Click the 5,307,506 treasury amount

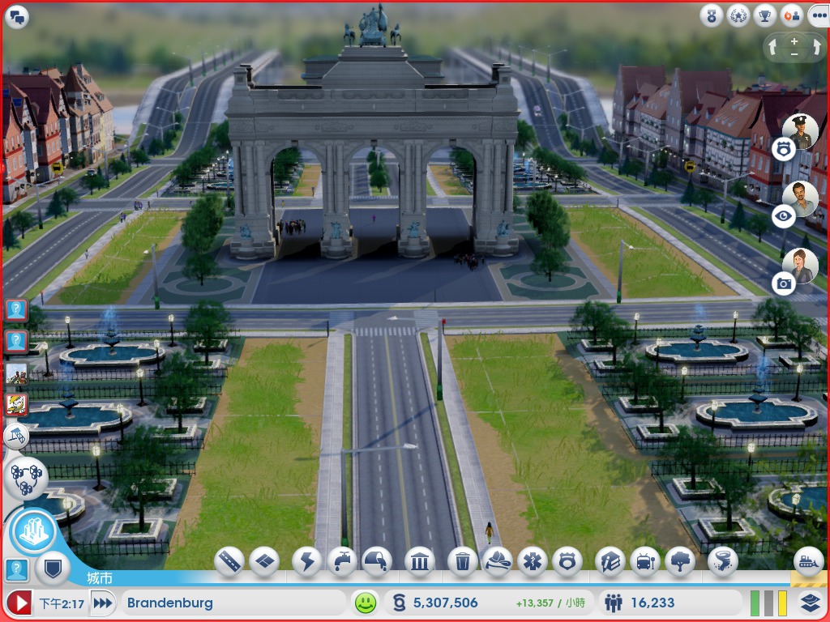pos(445,603)
